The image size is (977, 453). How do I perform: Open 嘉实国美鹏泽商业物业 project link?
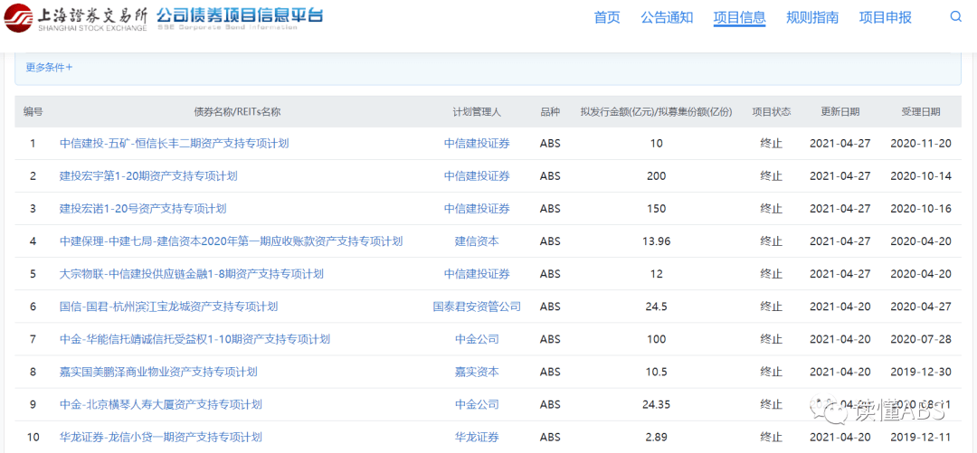158,372
